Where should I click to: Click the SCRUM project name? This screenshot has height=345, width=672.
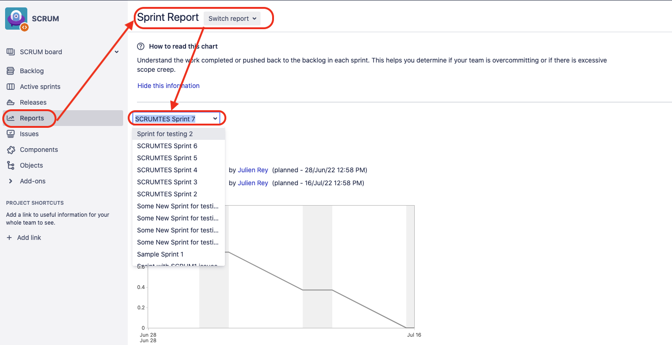coord(45,19)
